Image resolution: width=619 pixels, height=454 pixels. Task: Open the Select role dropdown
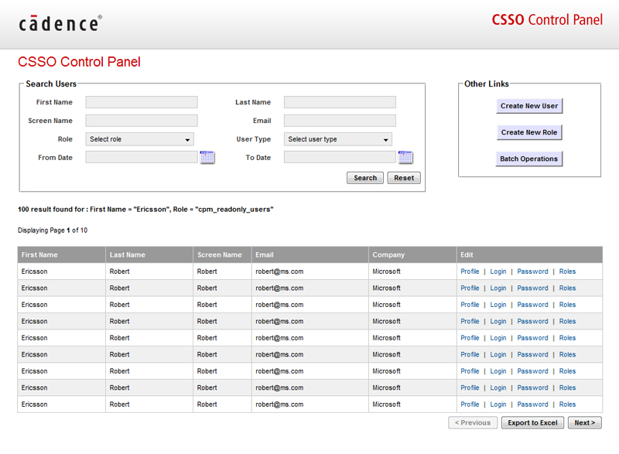(x=138, y=138)
